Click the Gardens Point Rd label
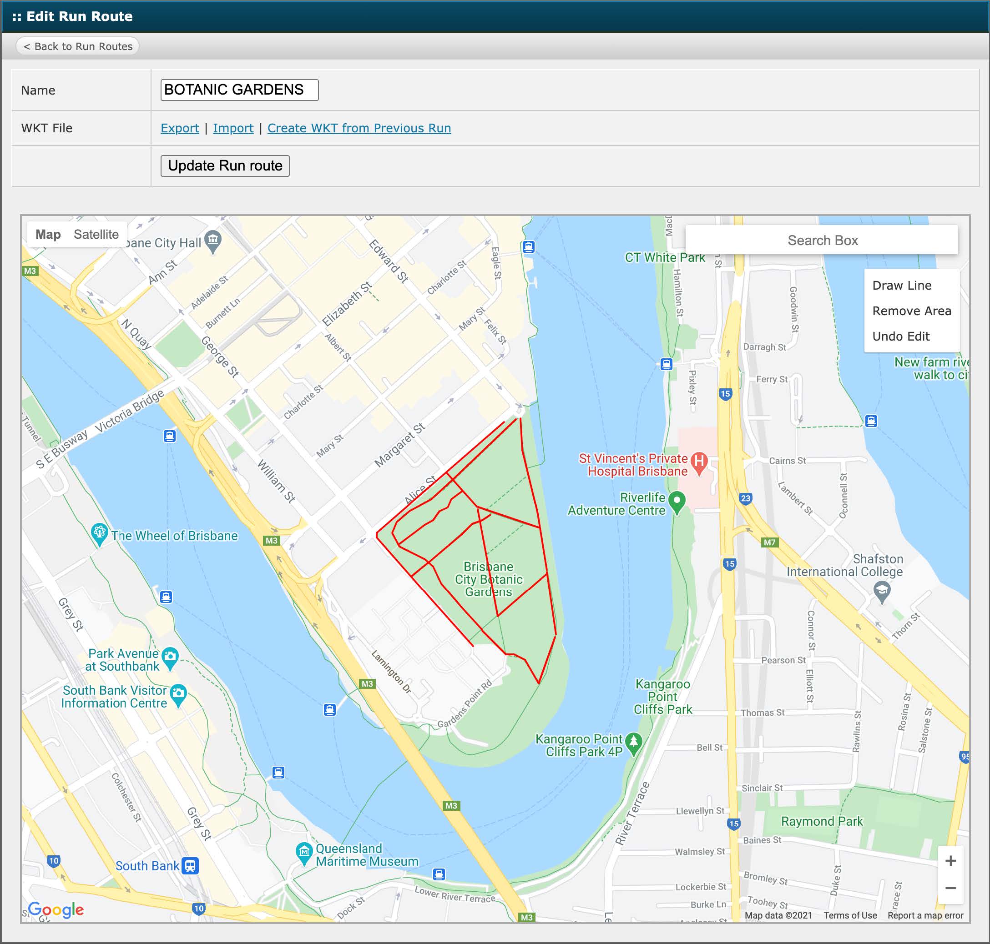Screen dimensions: 990x944 pyautogui.click(x=464, y=704)
